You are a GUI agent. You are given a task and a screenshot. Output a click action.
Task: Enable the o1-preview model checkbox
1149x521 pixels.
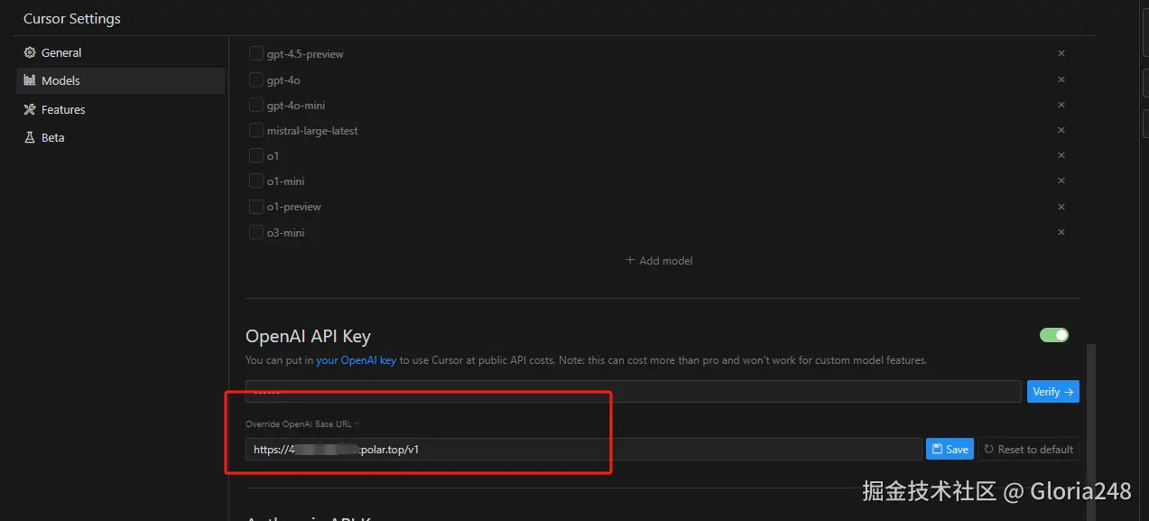pyautogui.click(x=256, y=206)
